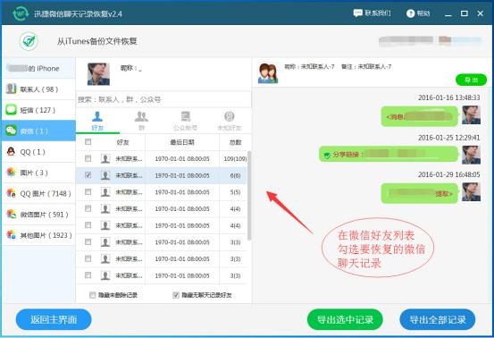Enable the 隐藏未删除记录 checkbox

92,295
